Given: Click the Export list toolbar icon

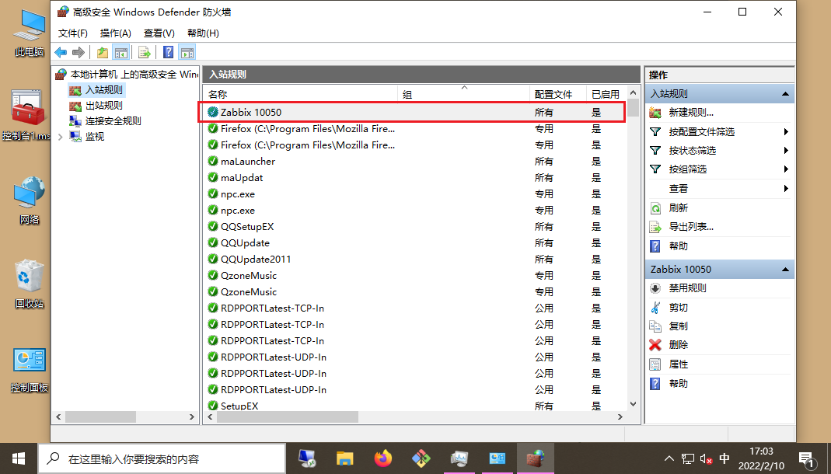Looking at the screenshot, I should tap(144, 52).
